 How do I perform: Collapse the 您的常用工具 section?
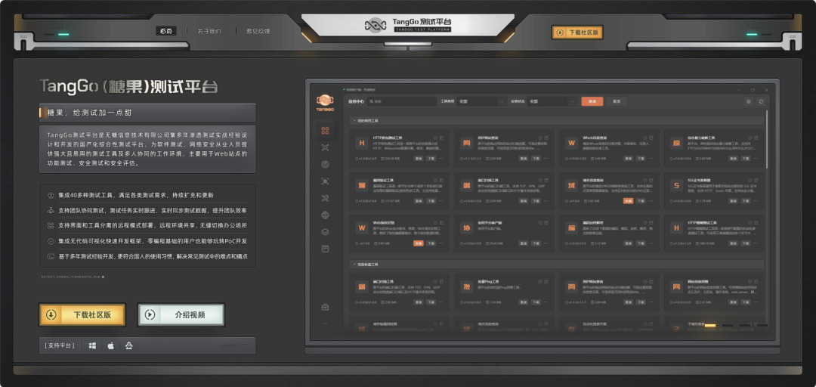(556, 120)
